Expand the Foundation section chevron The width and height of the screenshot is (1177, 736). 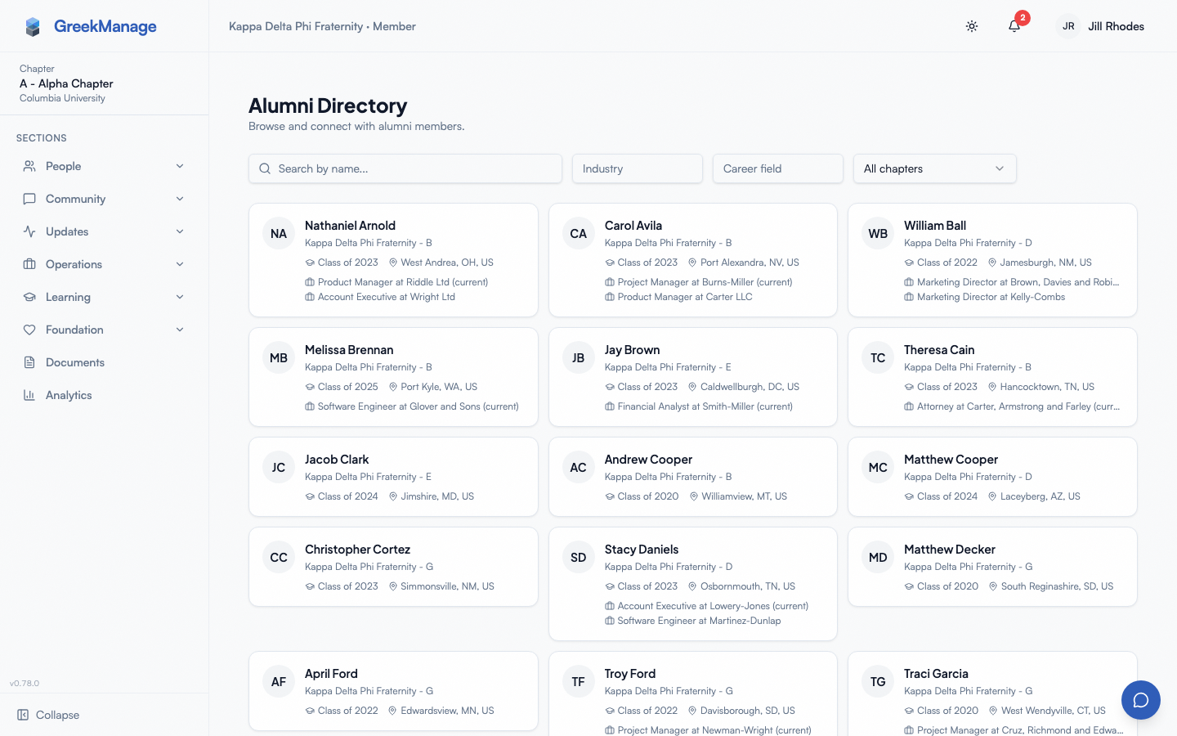pyautogui.click(x=180, y=330)
